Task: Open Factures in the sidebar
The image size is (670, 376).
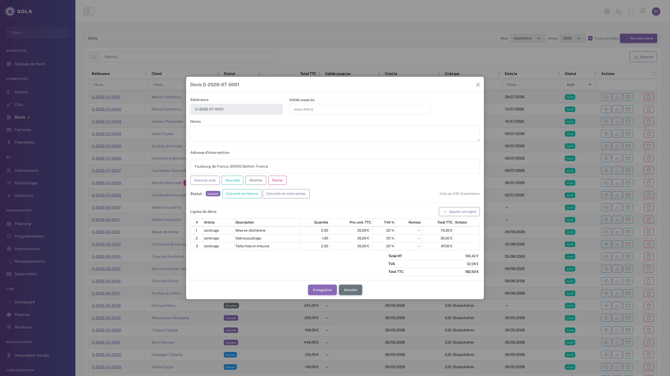Action: pos(23,130)
